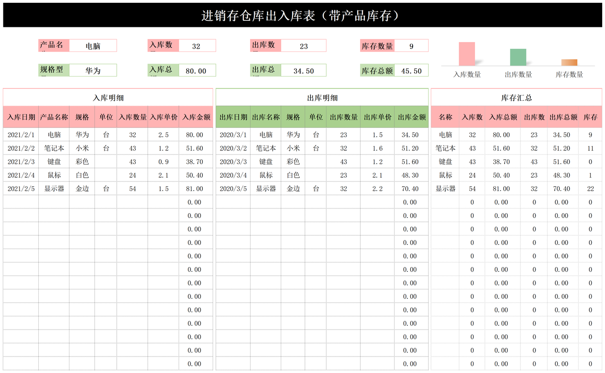The image size is (605, 373).
Task: Select the 出库名称 column header
Action: click(266, 117)
